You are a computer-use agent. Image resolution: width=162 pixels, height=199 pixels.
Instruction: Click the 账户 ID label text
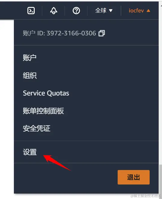pyautogui.click(x=34, y=33)
